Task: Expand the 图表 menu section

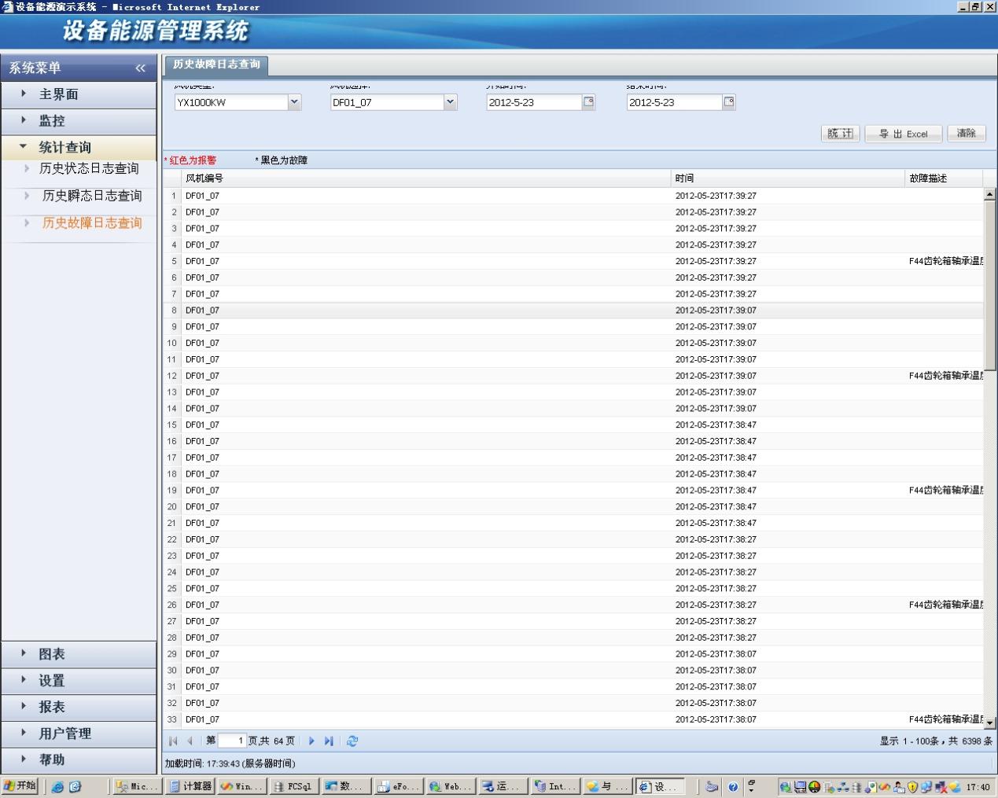Action: (52, 654)
